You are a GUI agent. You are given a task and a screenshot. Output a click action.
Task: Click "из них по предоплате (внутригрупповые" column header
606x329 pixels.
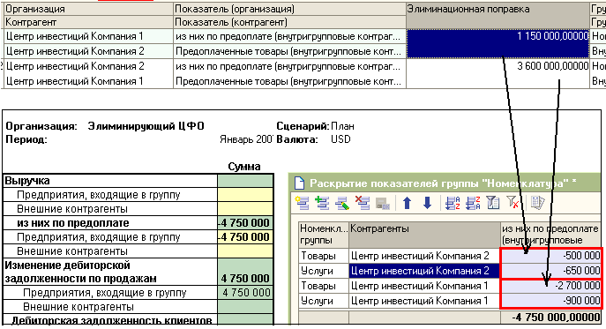point(550,235)
